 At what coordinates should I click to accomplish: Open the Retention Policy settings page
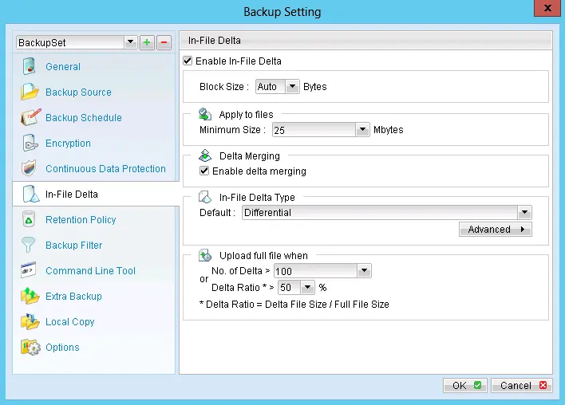click(x=81, y=219)
